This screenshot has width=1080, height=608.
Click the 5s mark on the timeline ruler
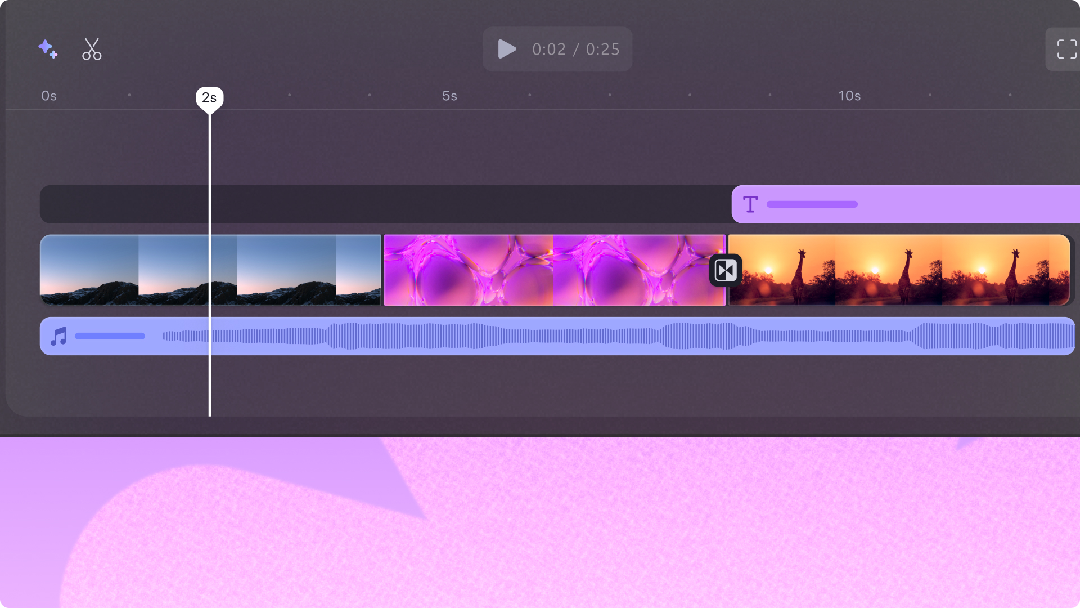[x=448, y=96]
